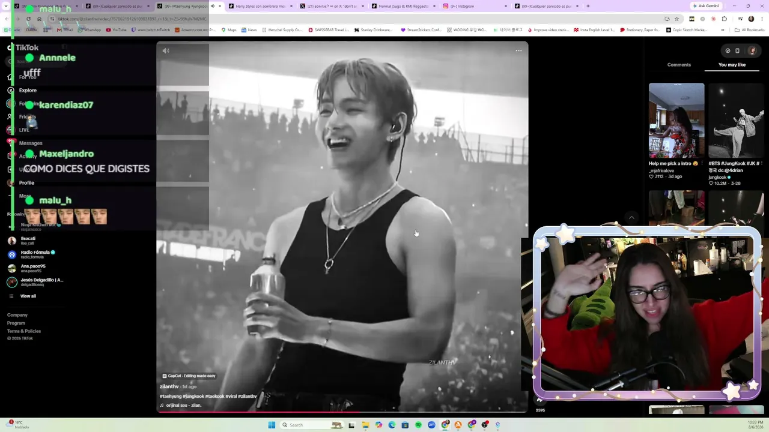
Task: Bookmark this page with the star icon
Action: point(676,19)
